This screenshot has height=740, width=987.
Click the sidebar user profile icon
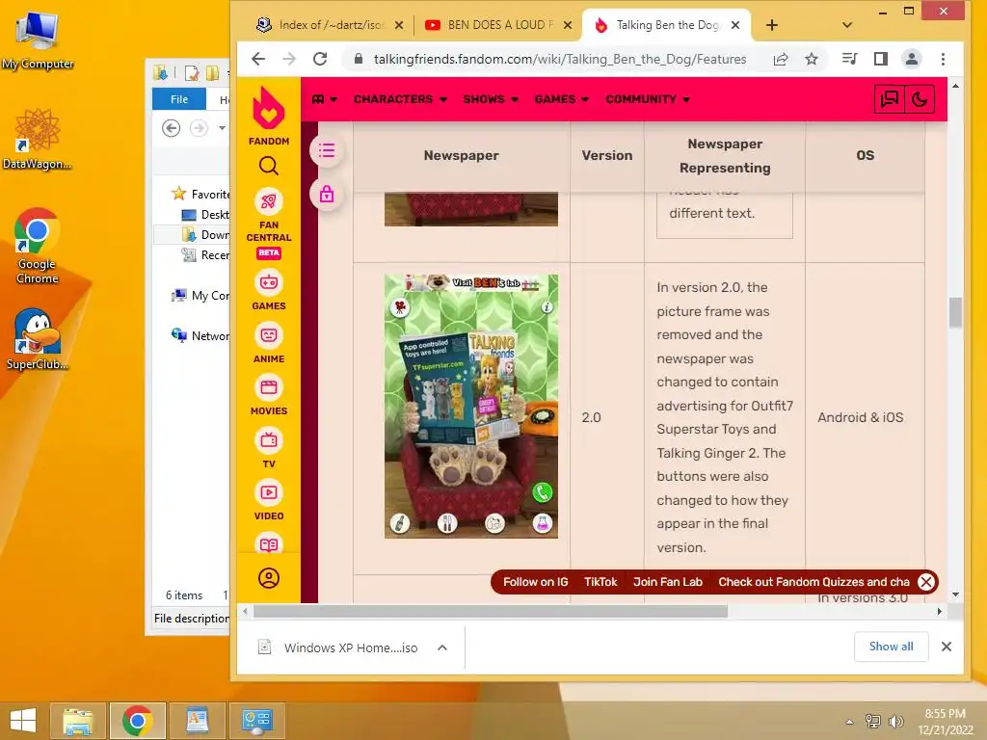pyautogui.click(x=269, y=578)
